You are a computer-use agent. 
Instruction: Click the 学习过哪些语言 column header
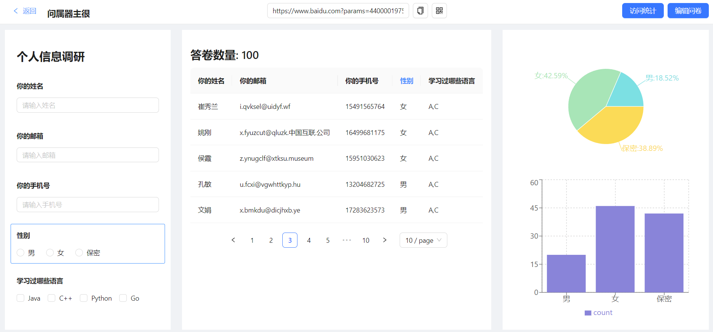(x=451, y=81)
